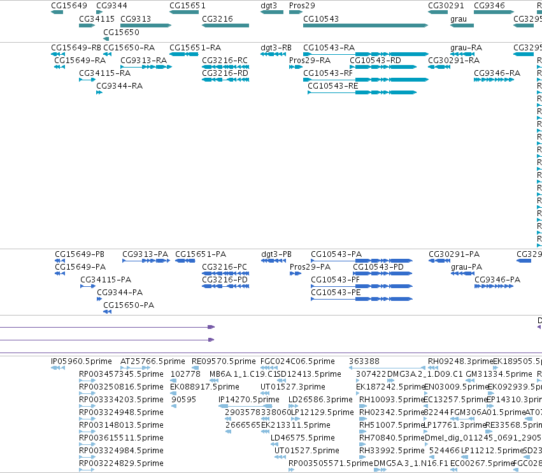542x473 pixels.
Task: Select protein CG3216-PC label
Action: point(224,267)
